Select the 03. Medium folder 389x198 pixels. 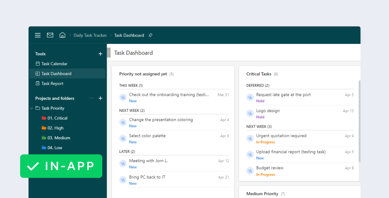[x=59, y=138]
